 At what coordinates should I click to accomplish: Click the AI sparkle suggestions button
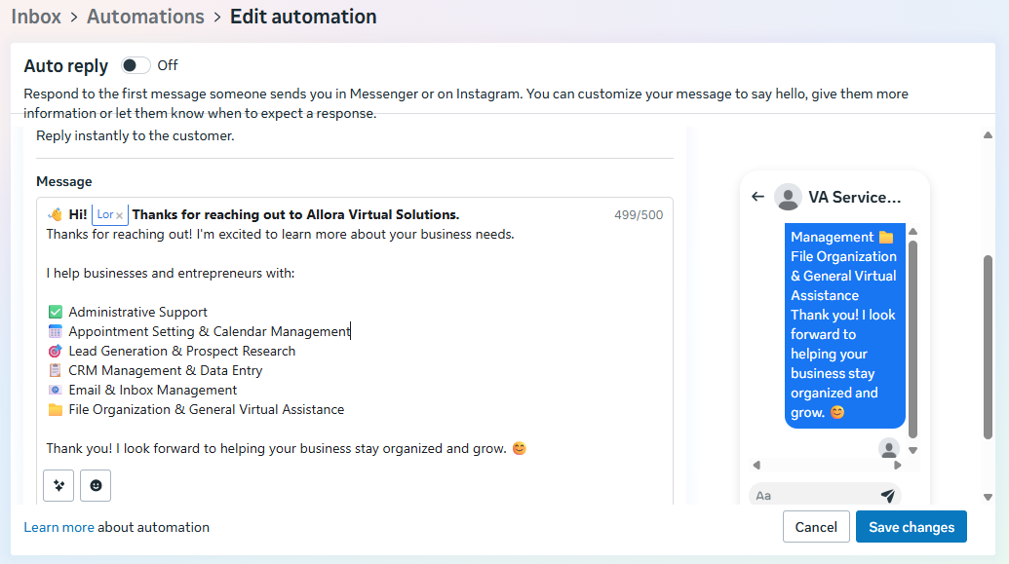(x=58, y=485)
